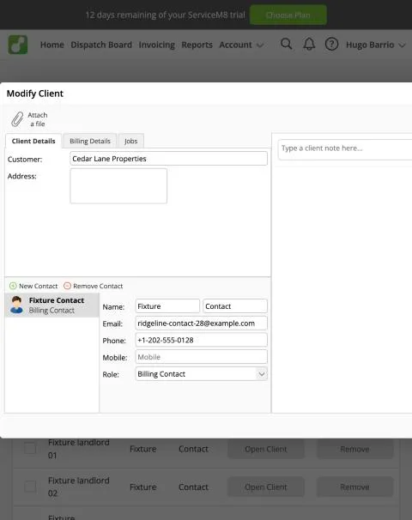Click the New Contact plus icon
The image size is (412, 520).
click(x=13, y=286)
